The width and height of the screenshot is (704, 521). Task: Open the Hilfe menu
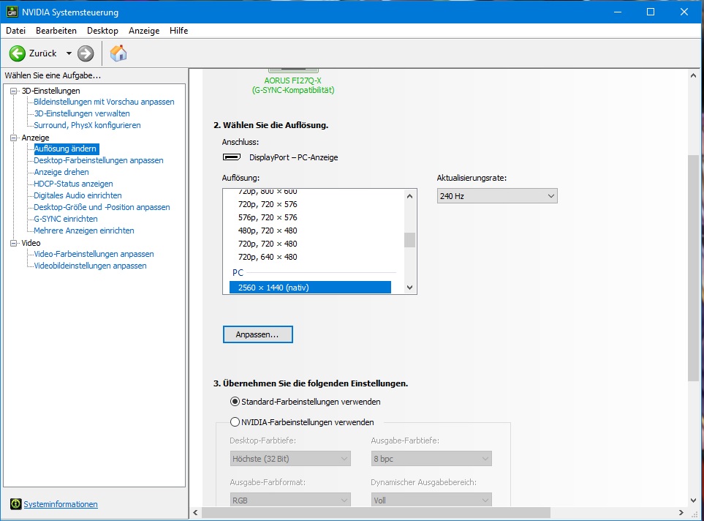178,31
